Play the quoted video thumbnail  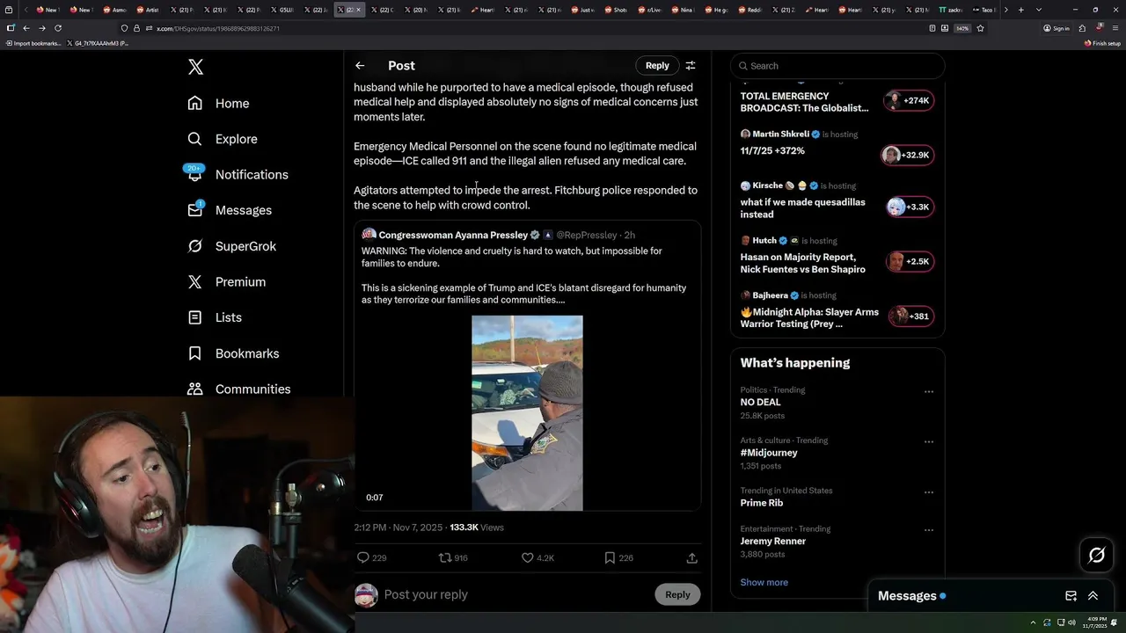pyautogui.click(x=527, y=413)
